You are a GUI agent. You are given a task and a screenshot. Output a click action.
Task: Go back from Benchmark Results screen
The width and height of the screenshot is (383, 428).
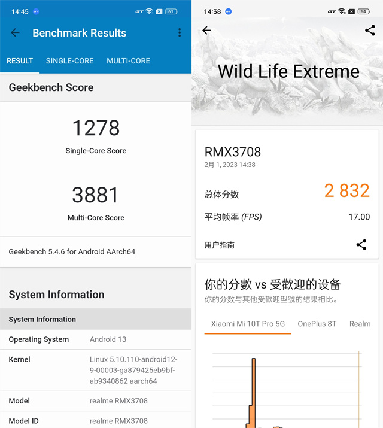[x=16, y=32]
